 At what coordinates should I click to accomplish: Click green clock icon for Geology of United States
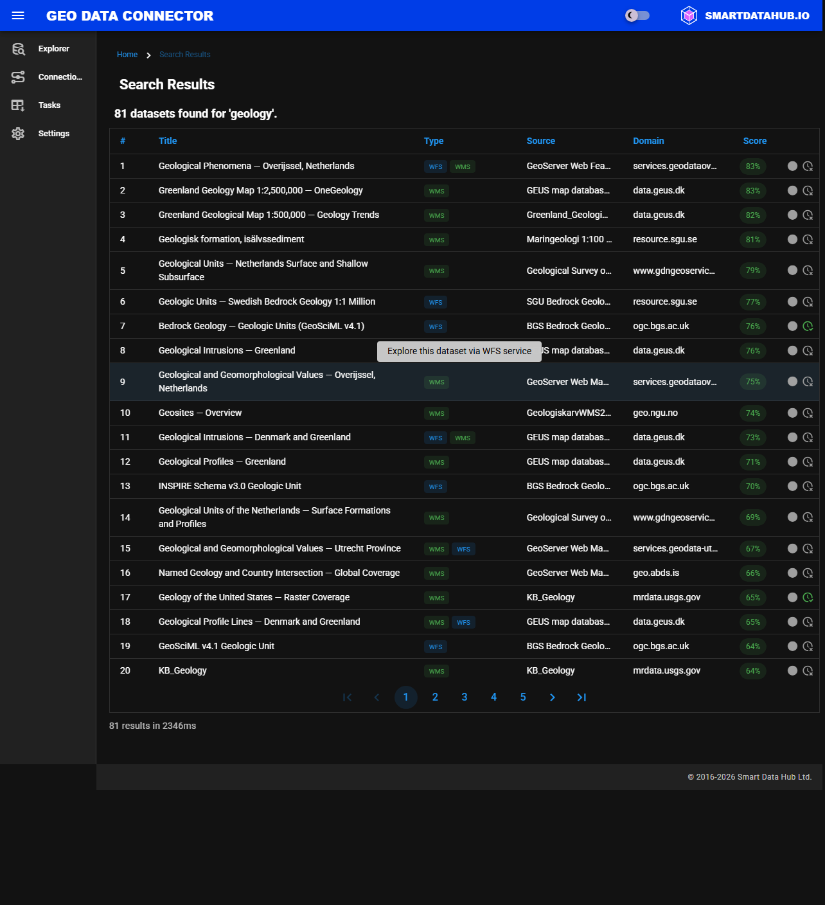(808, 597)
